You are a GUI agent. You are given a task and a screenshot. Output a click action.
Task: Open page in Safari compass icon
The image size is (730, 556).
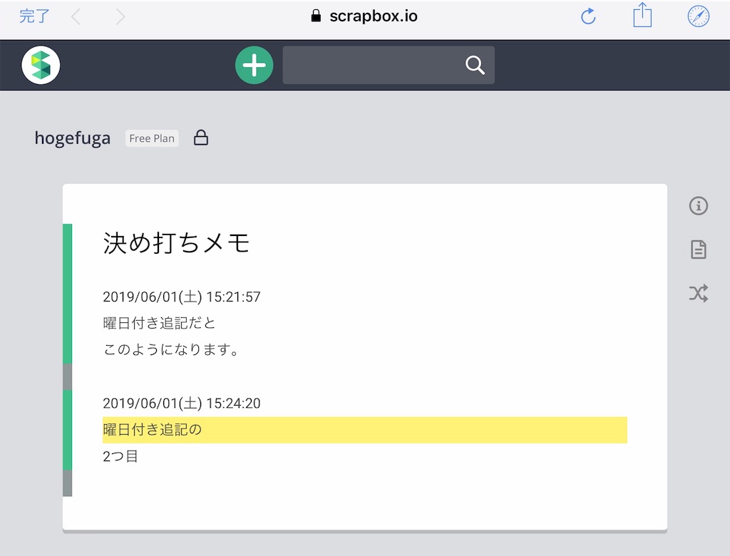coord(699,16)
